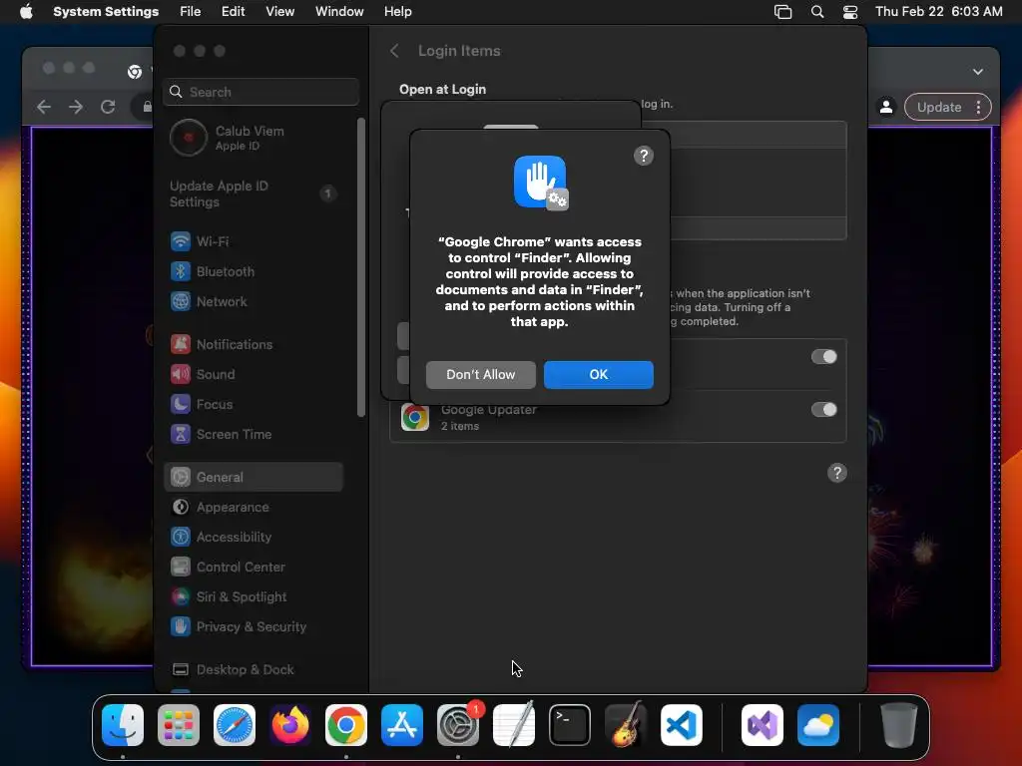Select Siri & Spotlight in the sidebar

tap(253, 597)
